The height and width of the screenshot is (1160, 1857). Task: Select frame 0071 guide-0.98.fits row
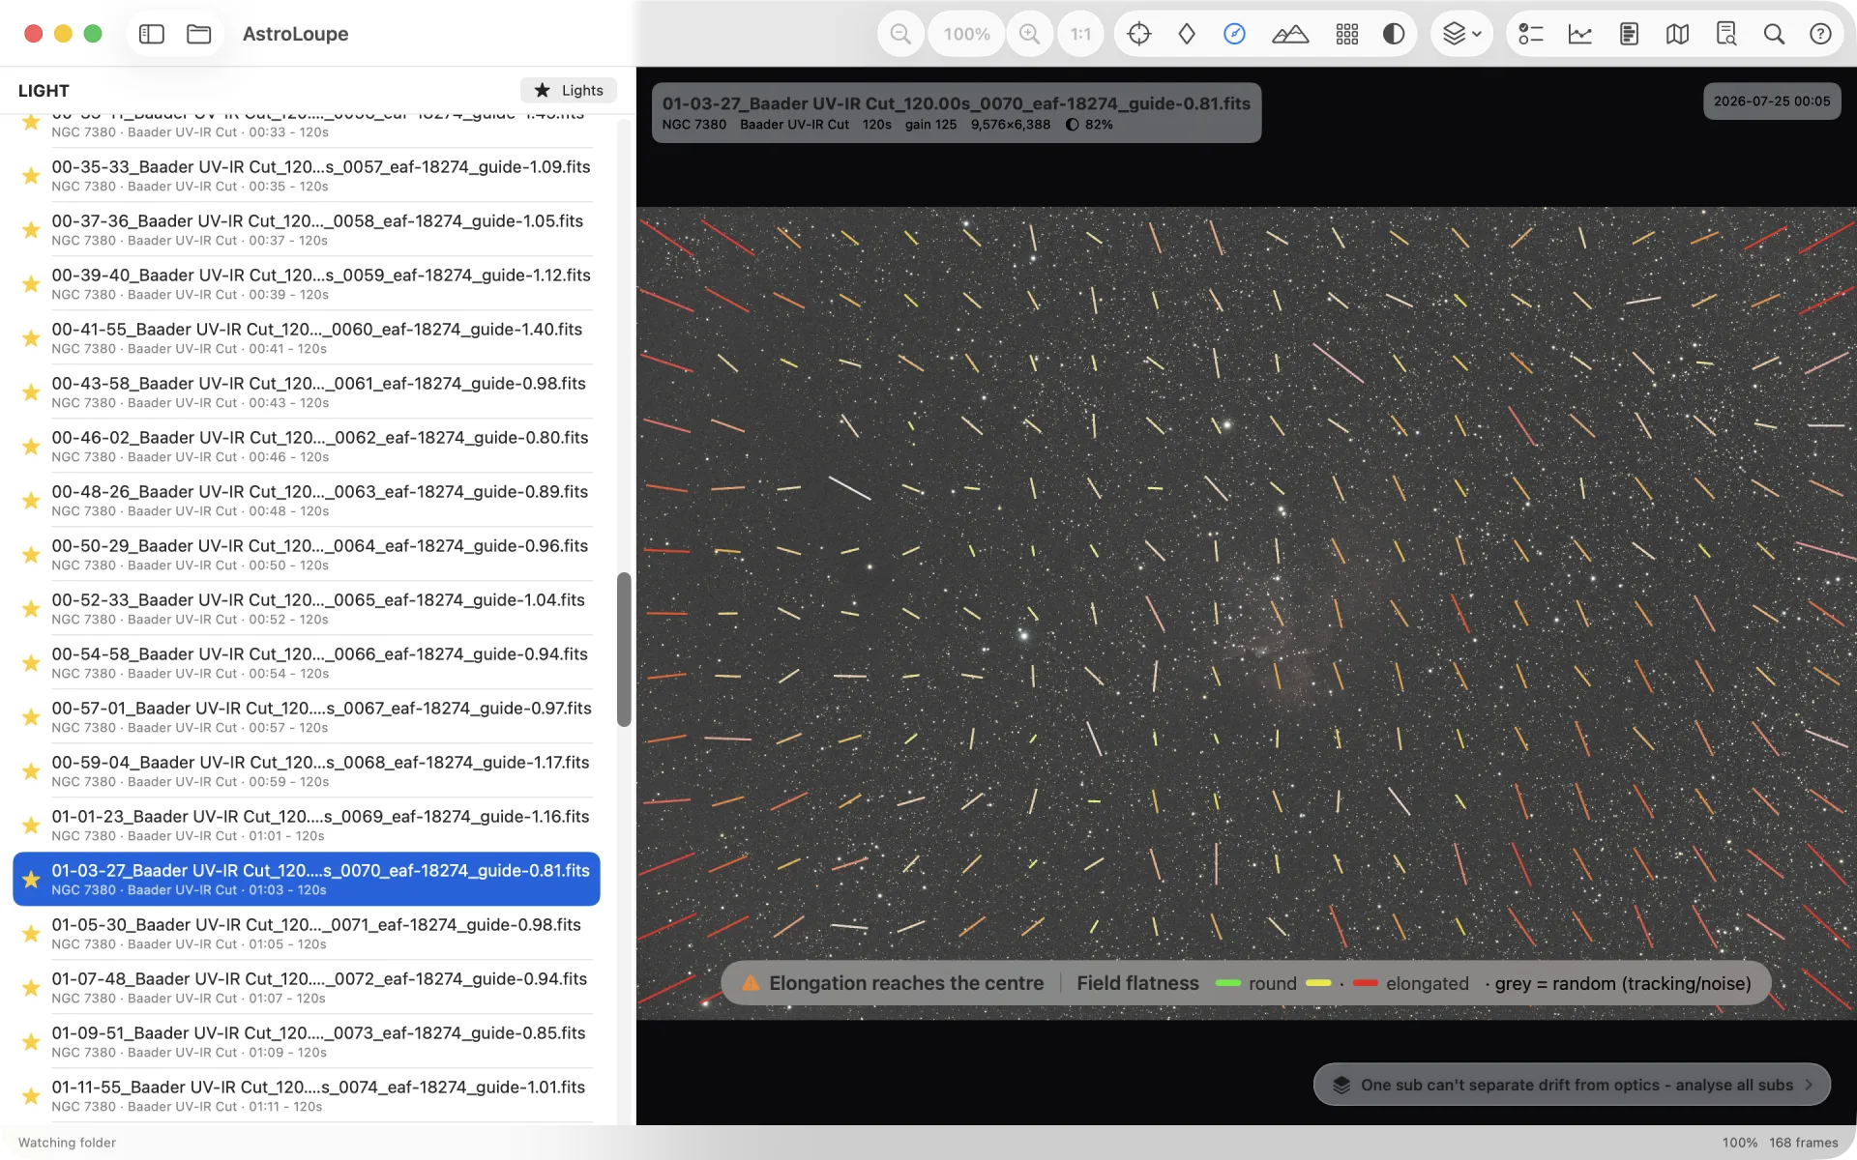click(307, 933)
